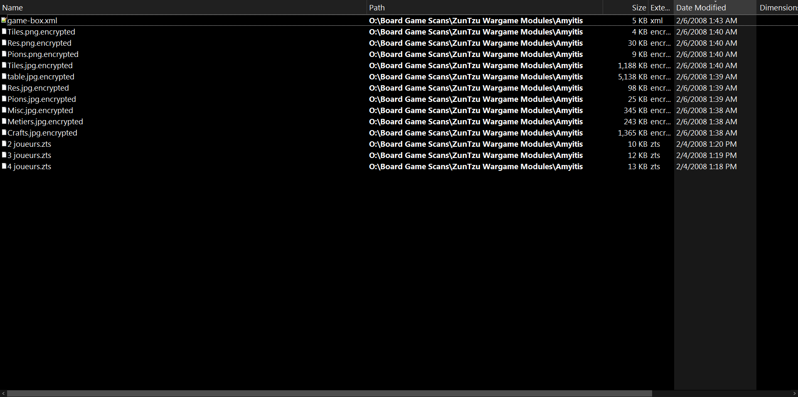
Task: Click the game-box.xml file icon
Action: (x=4, y=20)
